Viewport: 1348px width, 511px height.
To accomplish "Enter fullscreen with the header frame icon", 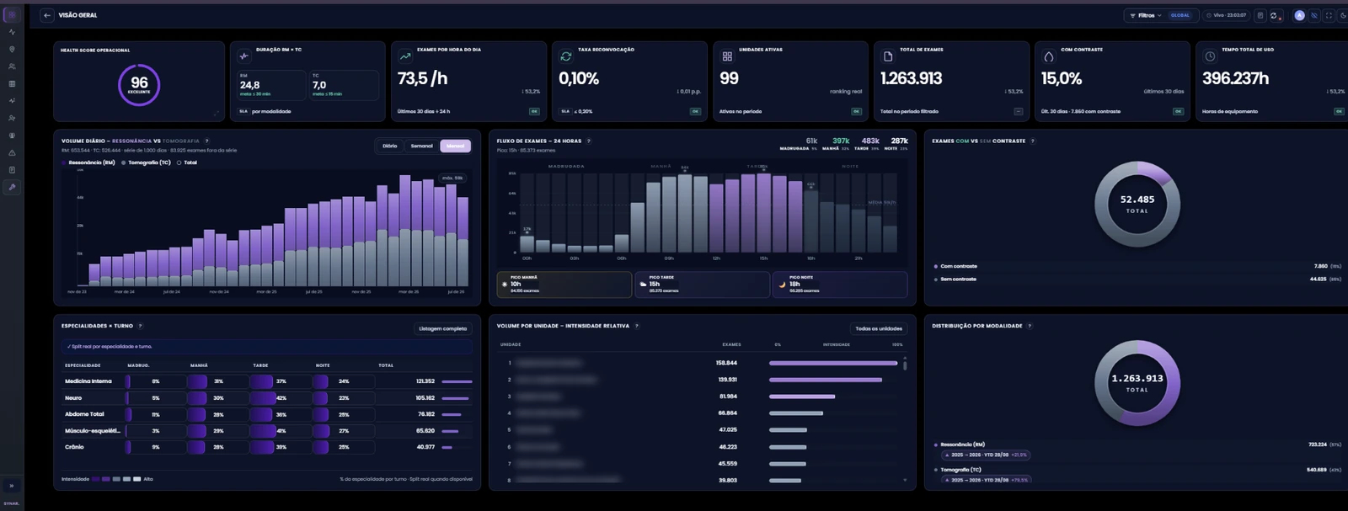I will [x=1329, y=15].
